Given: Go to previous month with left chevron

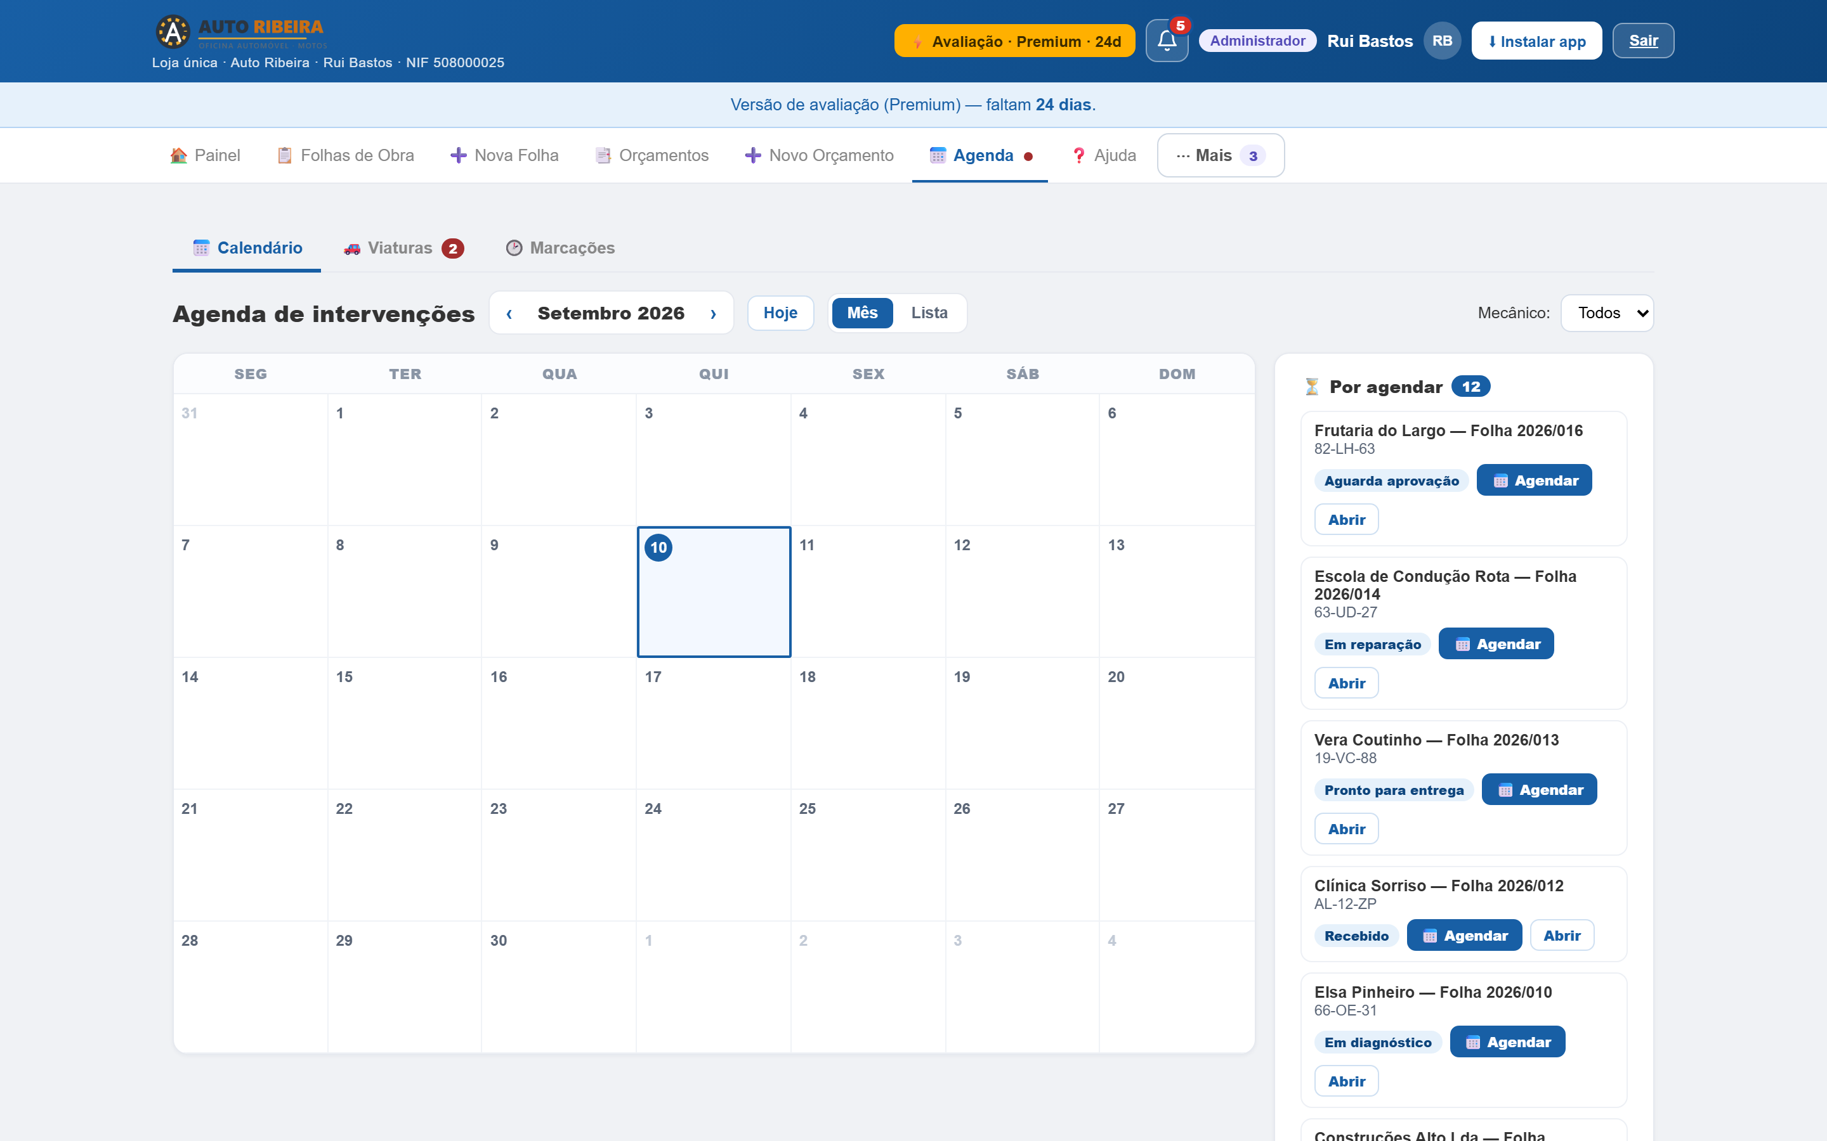Looking at the screenshot, I should click(x=509, y=313).
